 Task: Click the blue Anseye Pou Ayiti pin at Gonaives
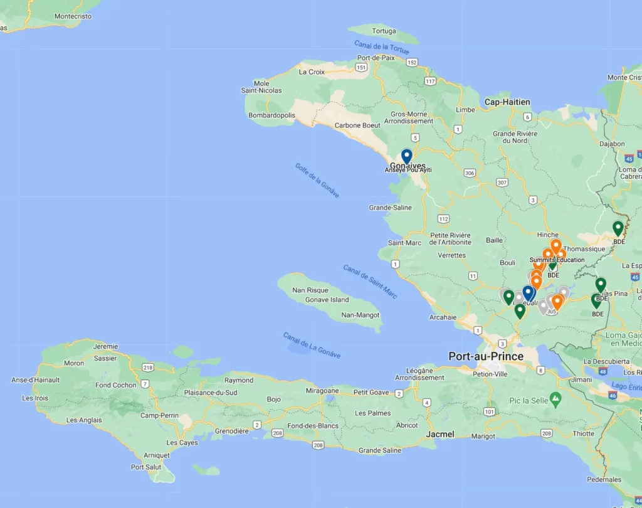(406, 156)
